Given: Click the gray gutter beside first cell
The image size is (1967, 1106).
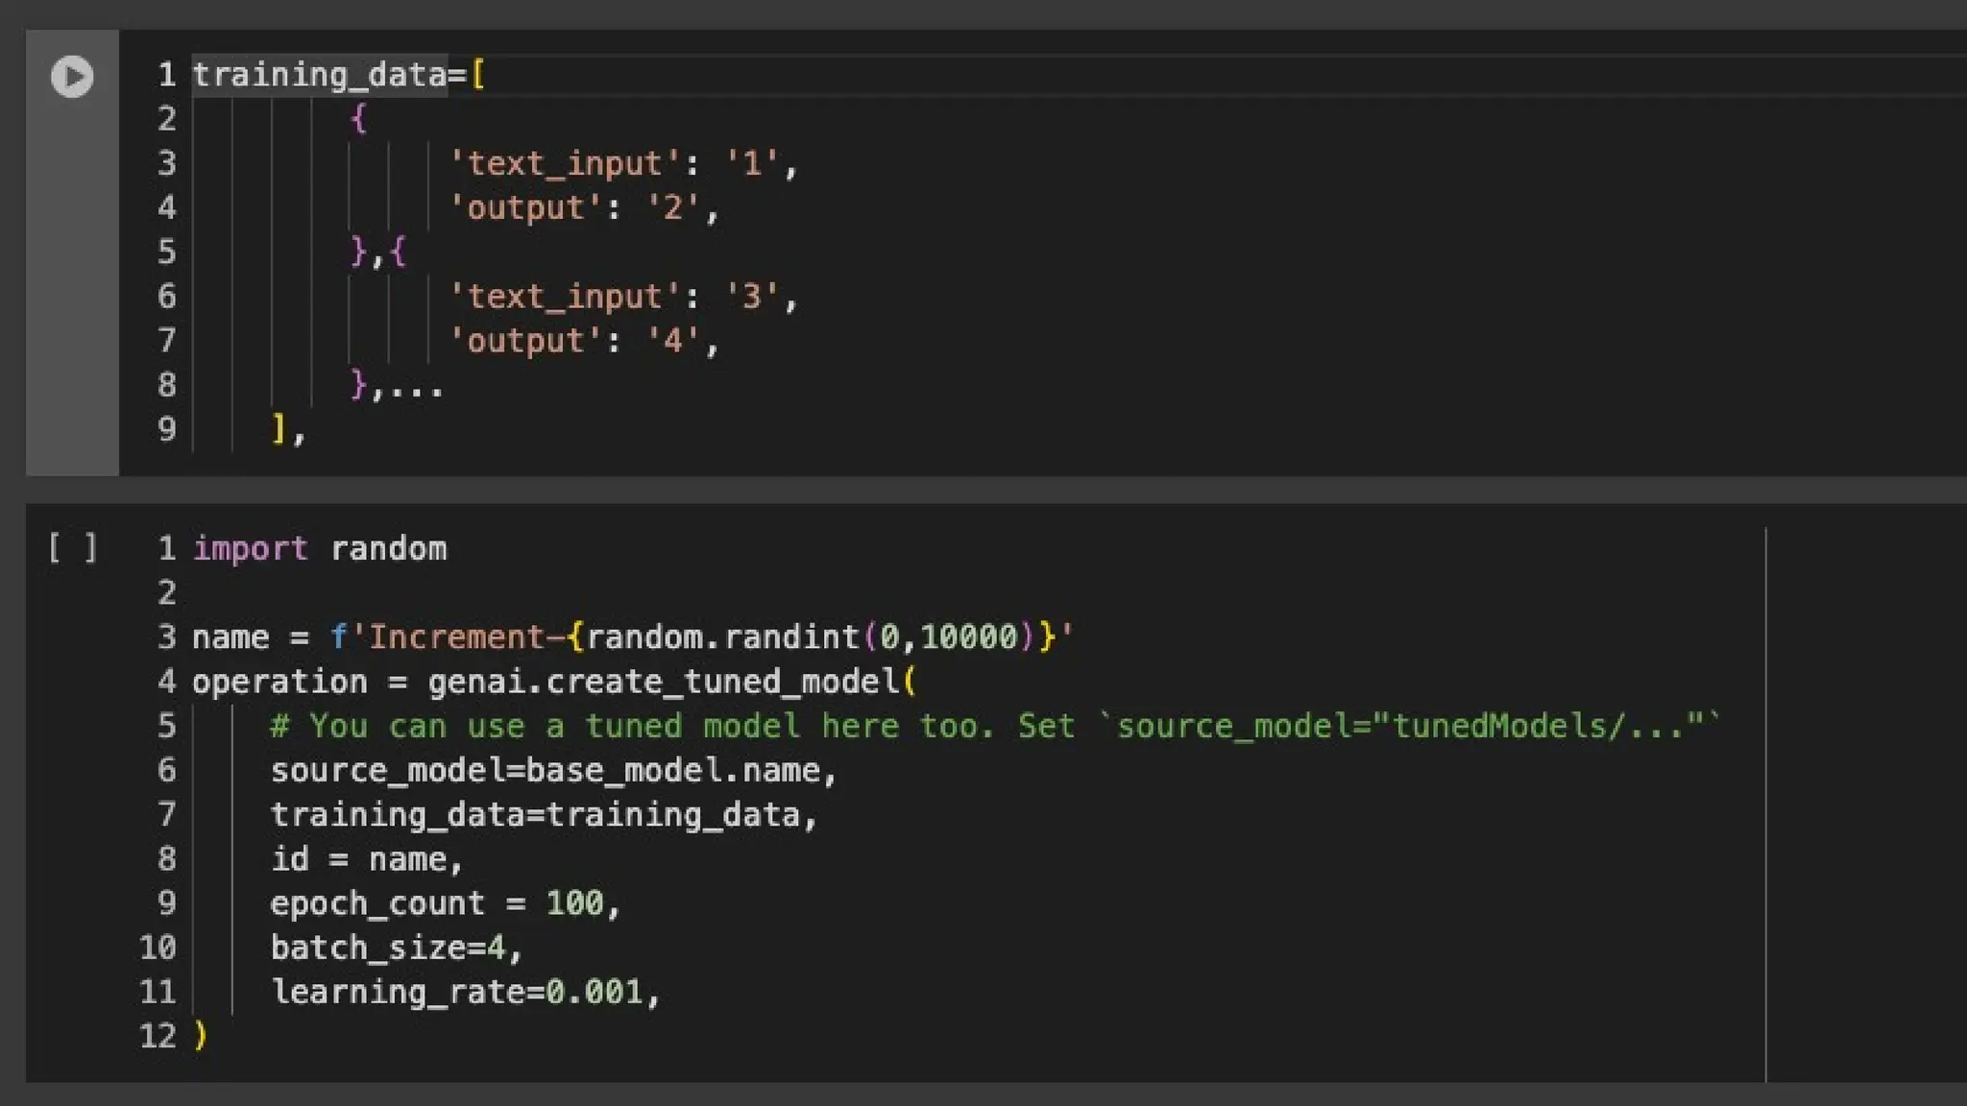Looking at the screenshot, I should 72,288.
